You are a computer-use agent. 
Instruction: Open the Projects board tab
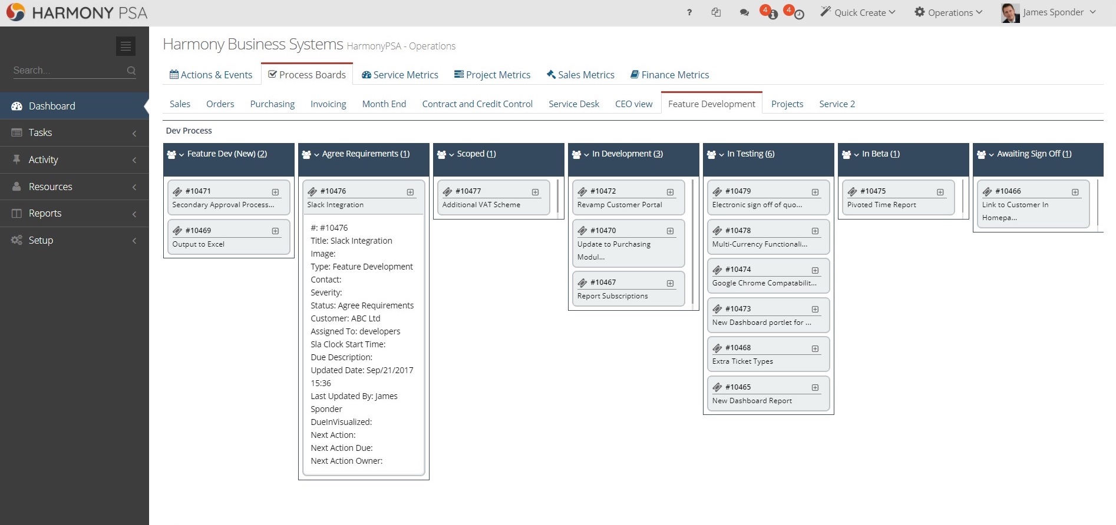coord(787,104)
